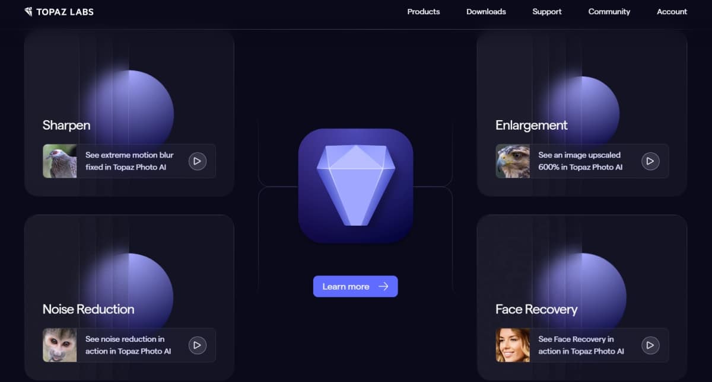Click "See Face Recovery in action" text
The image size is (712, 382).
point(581,345)
